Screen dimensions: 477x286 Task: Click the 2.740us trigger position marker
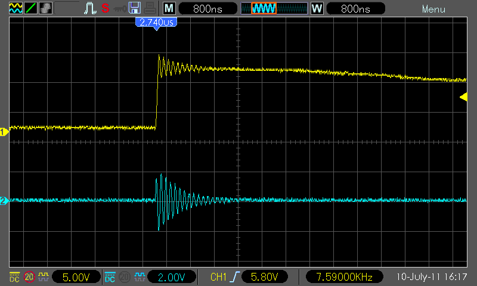156,23
